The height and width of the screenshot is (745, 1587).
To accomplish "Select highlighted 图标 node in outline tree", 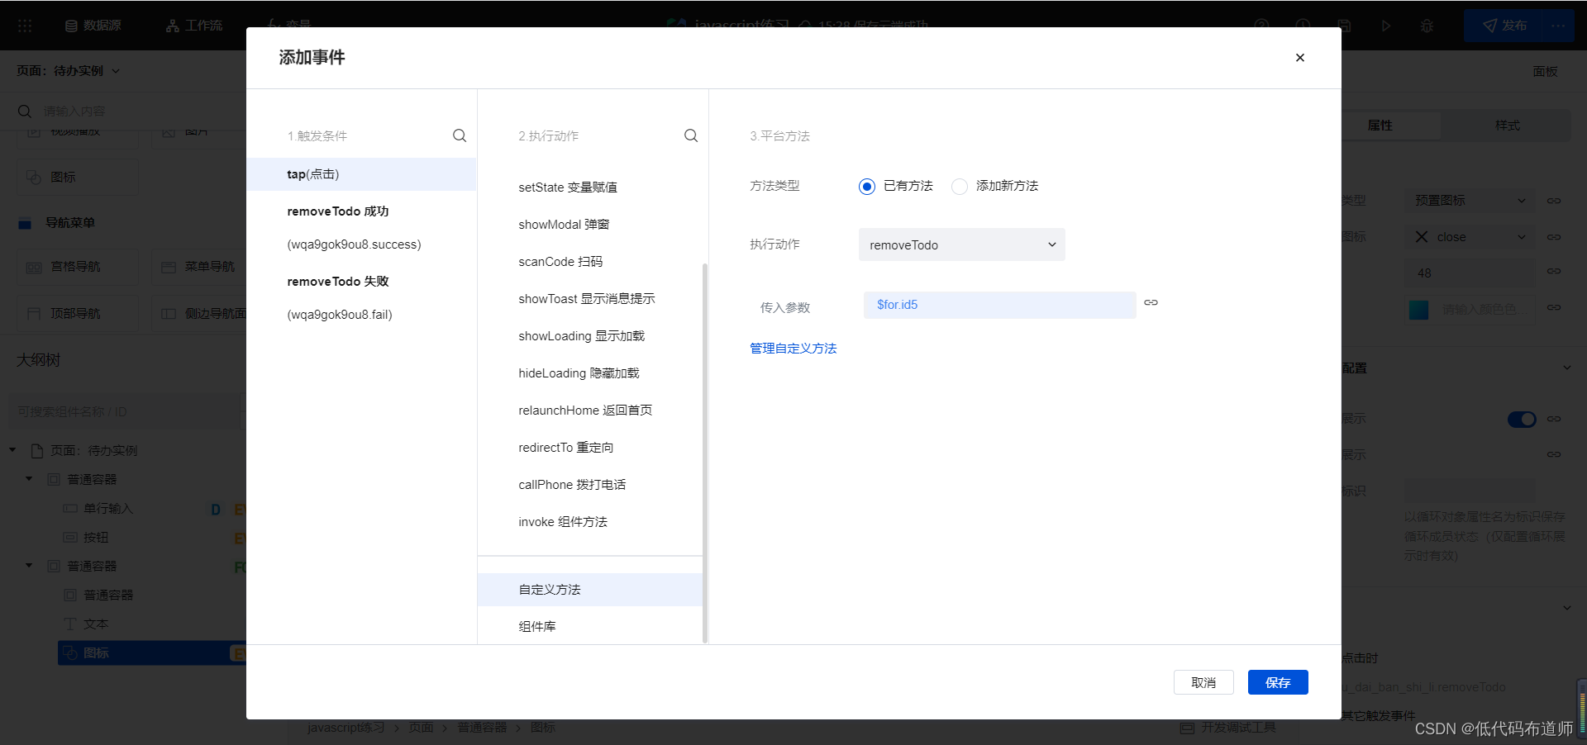I will (x=152, y=653).
